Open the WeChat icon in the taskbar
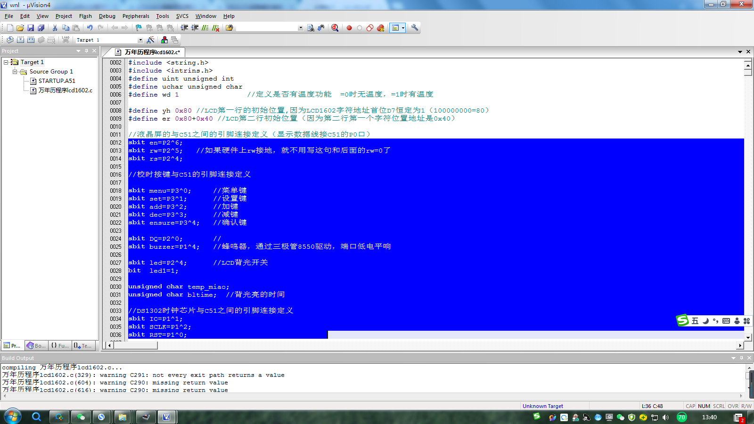 click(81, 417)
